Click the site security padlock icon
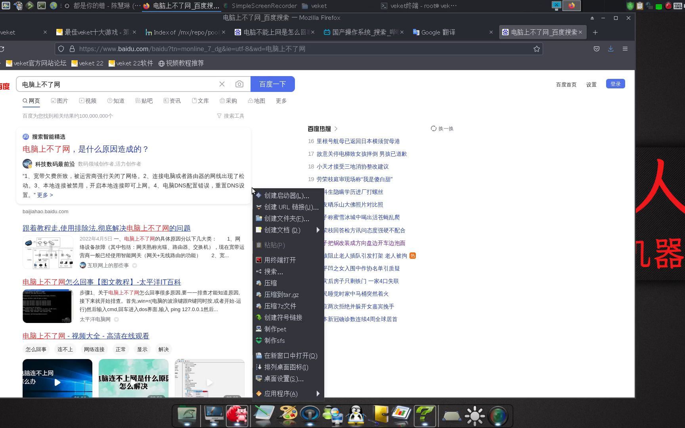This screenshot has height=428, width=685. click(72, 49)
